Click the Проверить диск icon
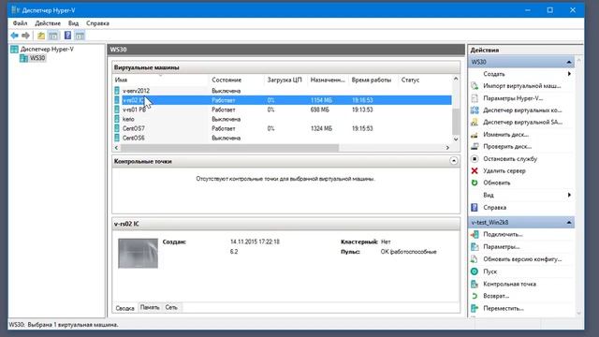Screen dimensions: 599x337 (475, 146)
